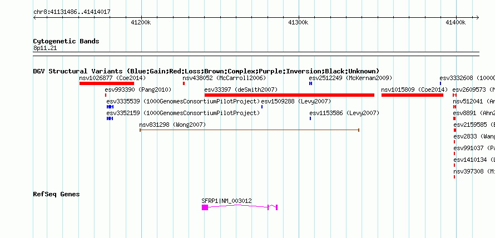Click the blue mark under esv1153586
The height and width of the screenshot is (238, 495).
310,118
